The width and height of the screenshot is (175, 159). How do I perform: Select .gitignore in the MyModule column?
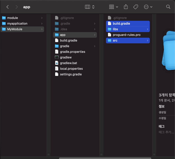[75, 18]
